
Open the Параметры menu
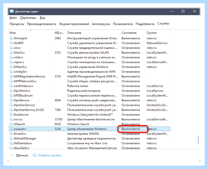[x=28, y=18]
